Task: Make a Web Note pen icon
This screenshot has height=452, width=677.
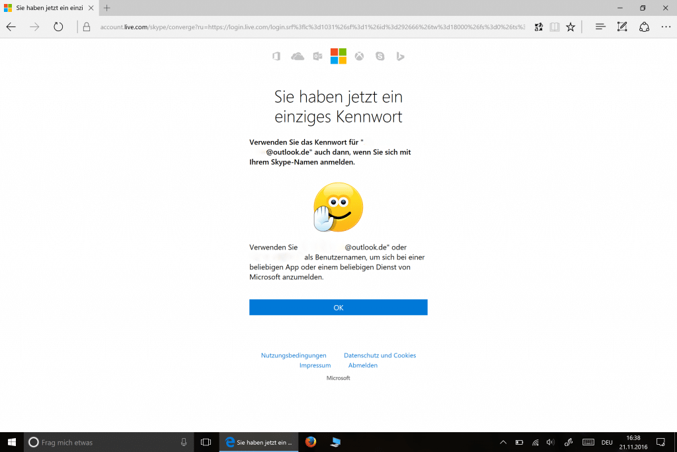Action: 621,26
